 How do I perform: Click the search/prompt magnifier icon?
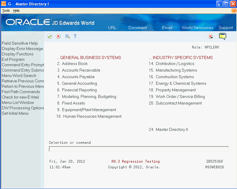point(67,37)
